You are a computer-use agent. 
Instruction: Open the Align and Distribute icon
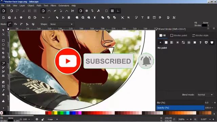[x=160, y=18]
